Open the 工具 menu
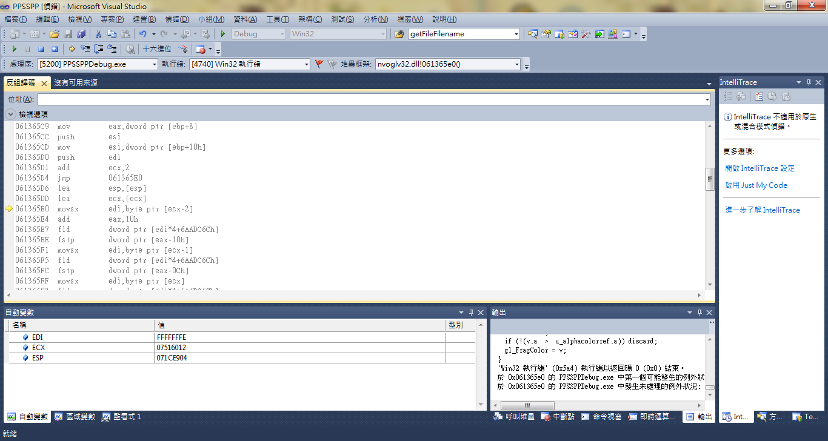Screen dimensions: 828x441 pos(278,19)
